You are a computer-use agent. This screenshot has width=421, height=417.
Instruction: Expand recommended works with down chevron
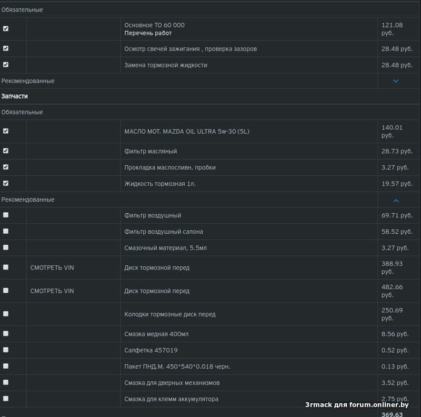[x=396, y=81]
